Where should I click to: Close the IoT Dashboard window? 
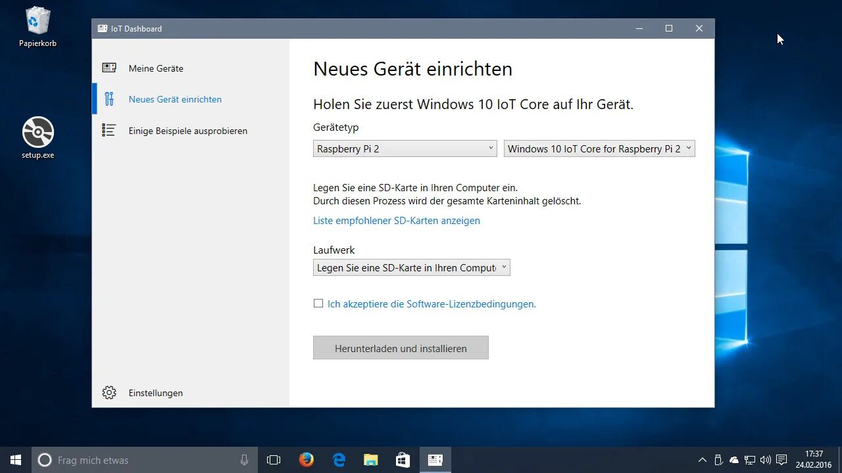[699, 28]
